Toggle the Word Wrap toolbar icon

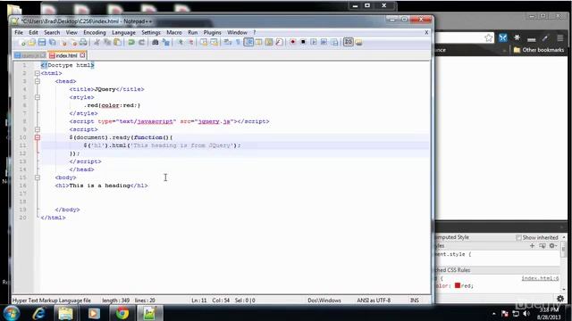pyautogui.click(x=228, y=42)
